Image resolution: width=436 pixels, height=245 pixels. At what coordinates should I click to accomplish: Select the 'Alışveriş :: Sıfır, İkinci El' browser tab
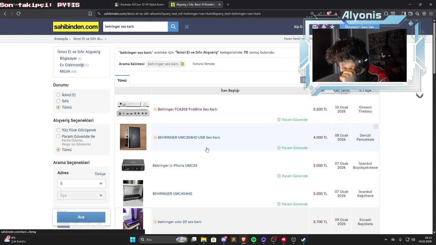click(196, 4)
